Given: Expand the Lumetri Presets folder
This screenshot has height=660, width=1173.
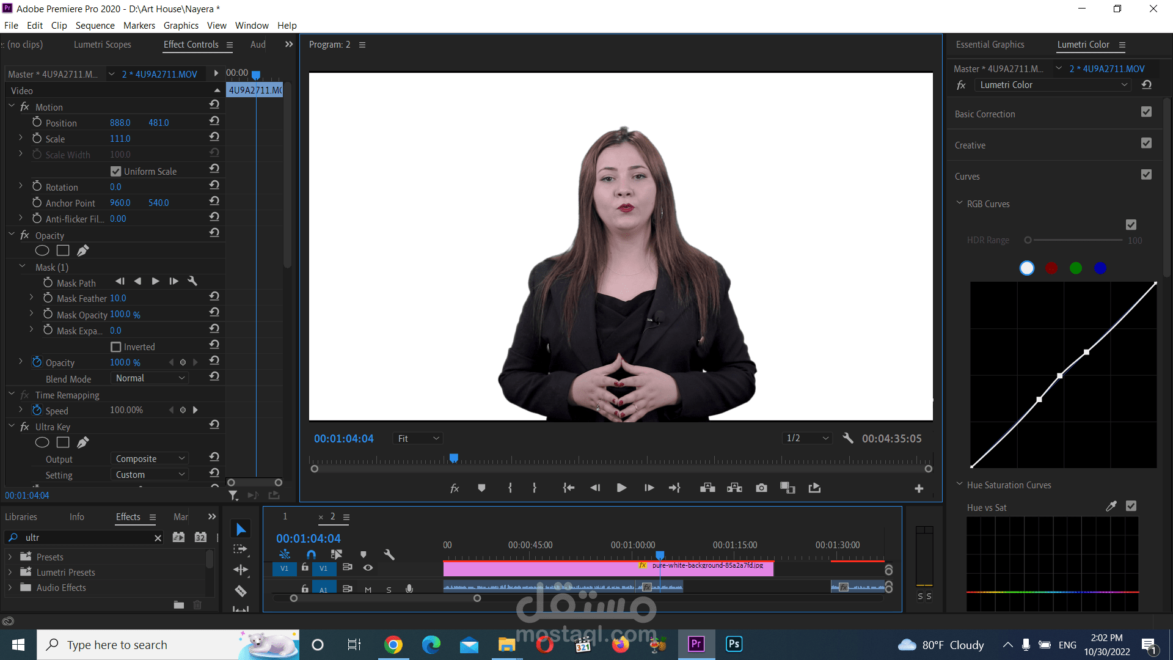Looking at the screenshot, I should click(10, 572).
